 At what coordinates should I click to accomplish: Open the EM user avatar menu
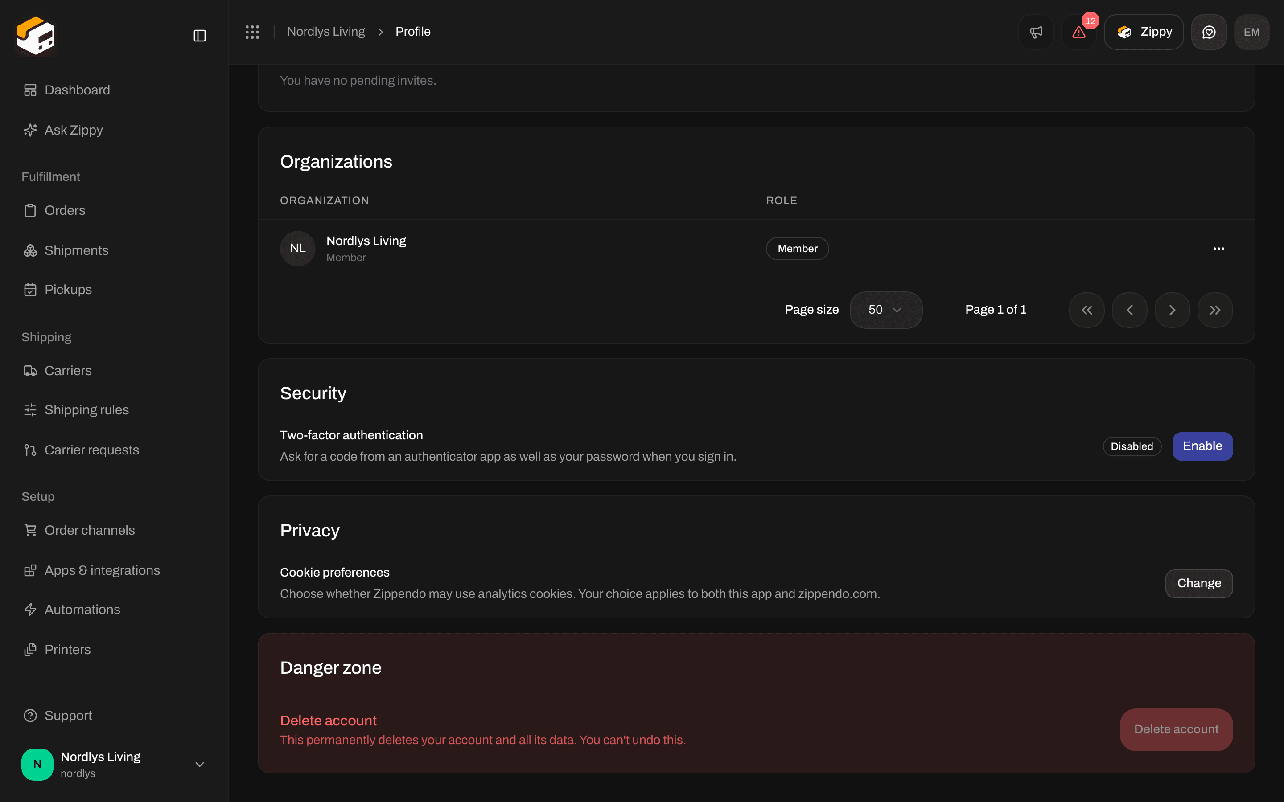click(x=1251, y=32)
